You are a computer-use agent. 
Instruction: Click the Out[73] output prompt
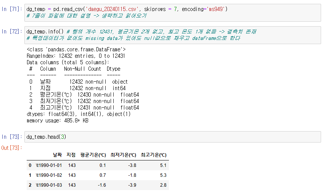[11, 148]
